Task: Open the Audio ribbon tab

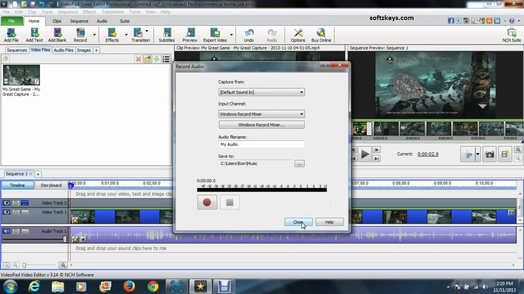Action: tap(102, 21)
